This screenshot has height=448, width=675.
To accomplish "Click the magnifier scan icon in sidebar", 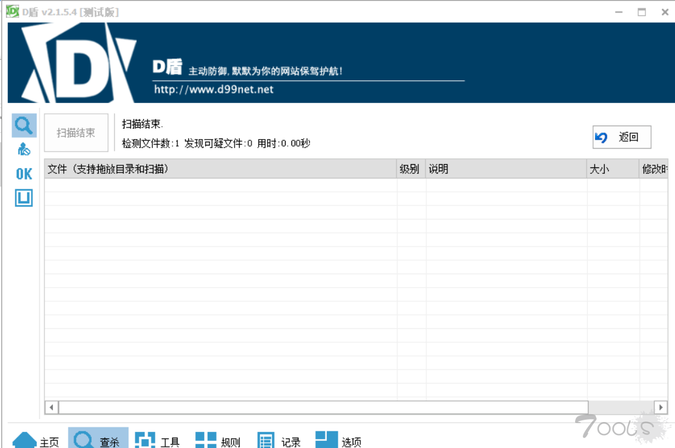I will point(24,126).
